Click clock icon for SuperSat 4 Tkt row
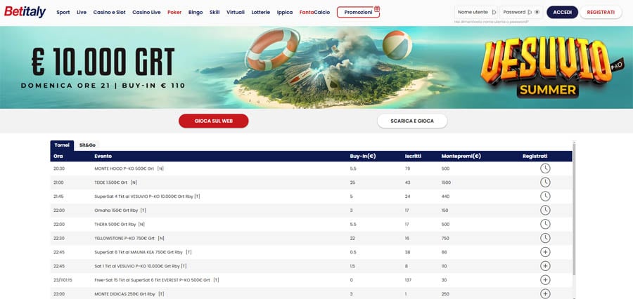The width and height of the screenshot is (633, 299). click(x=545, y=197)
